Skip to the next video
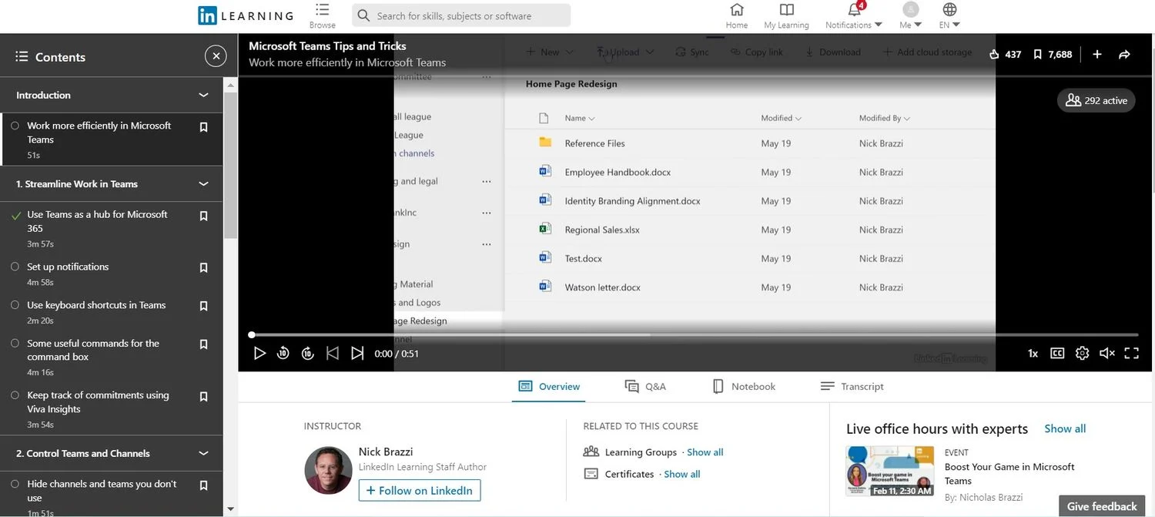This screenshot has width=1155, height=517. (x=357, y=353)
